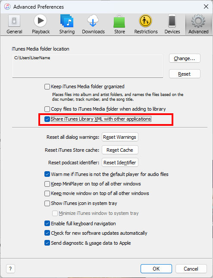The height and width of the screenshot is (278, 213).
Task: Click the Reset media folder location button
Action: click(185, 74)
